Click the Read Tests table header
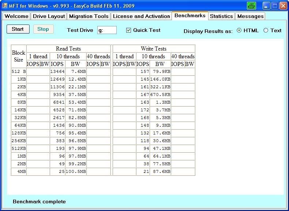289x211 pixels. [68, 49]
